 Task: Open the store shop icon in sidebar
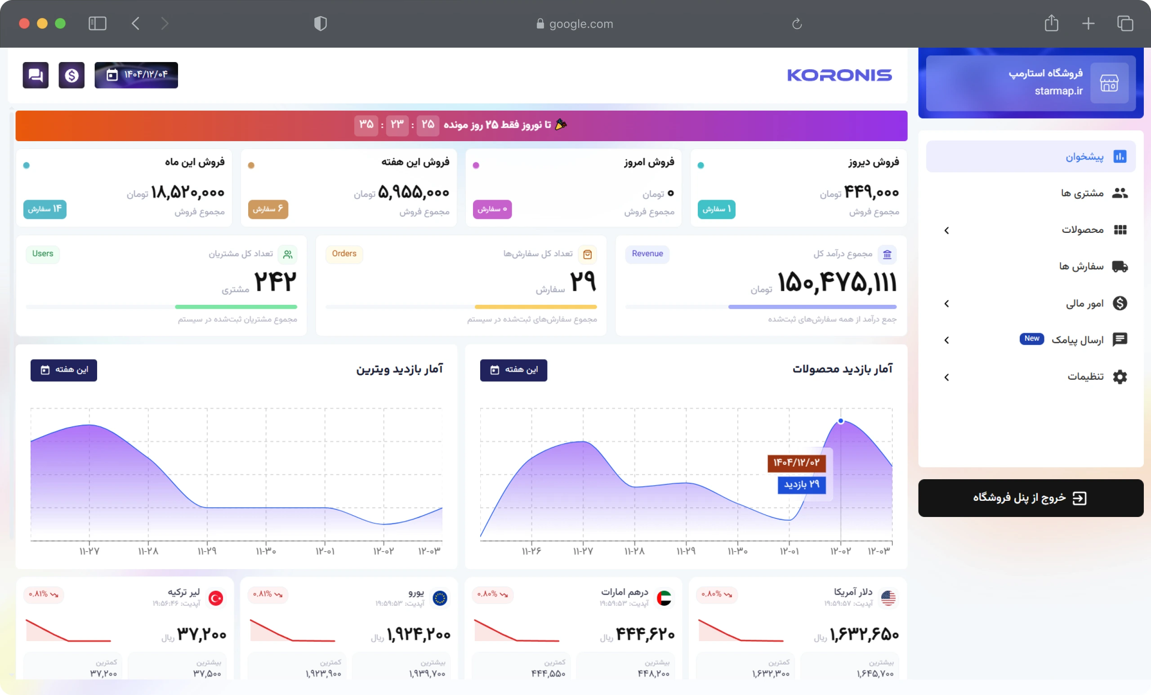click(1109, 84)
